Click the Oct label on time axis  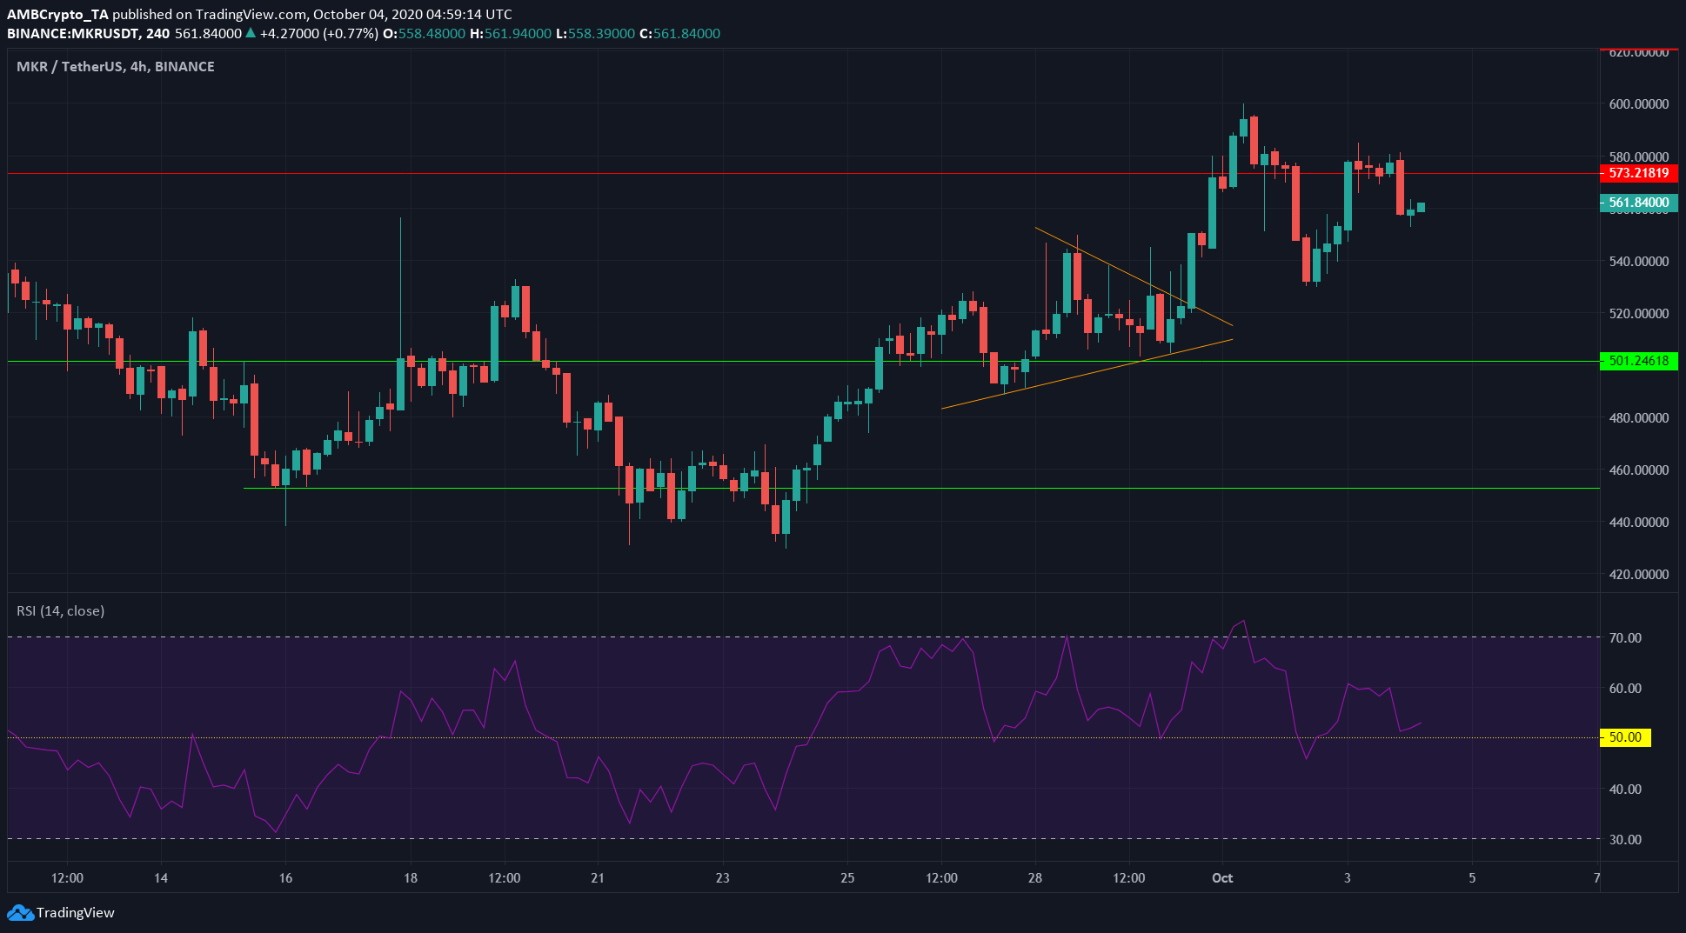tap(1222, 878)
